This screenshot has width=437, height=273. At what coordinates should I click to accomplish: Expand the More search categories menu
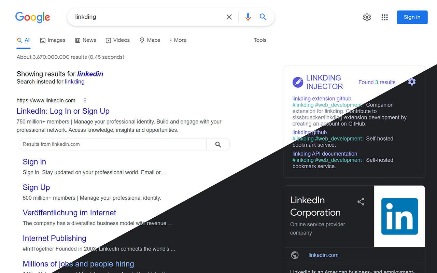(x=178, y=40)
